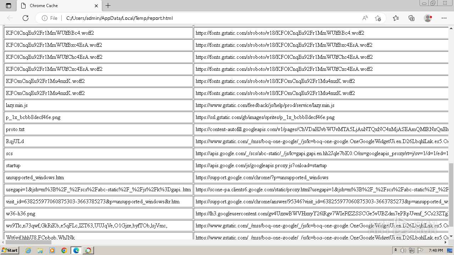Select the KFOlCnqEu92Fr1MmWUlfBxc4EsA.woff2 filename cell
The width and height of the screenshot is (454, 255).
point(98,45)
